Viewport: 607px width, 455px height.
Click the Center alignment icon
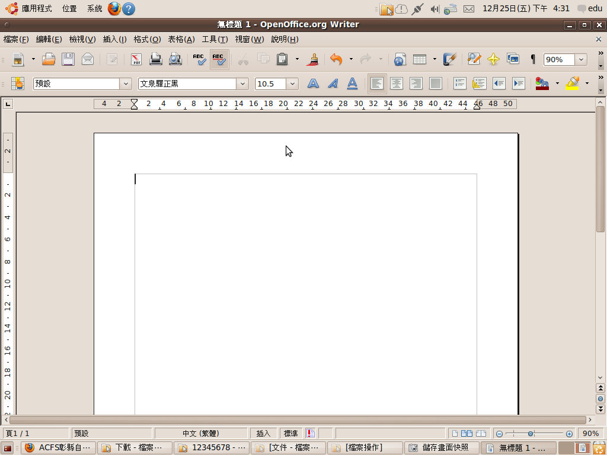pos(396,84)
